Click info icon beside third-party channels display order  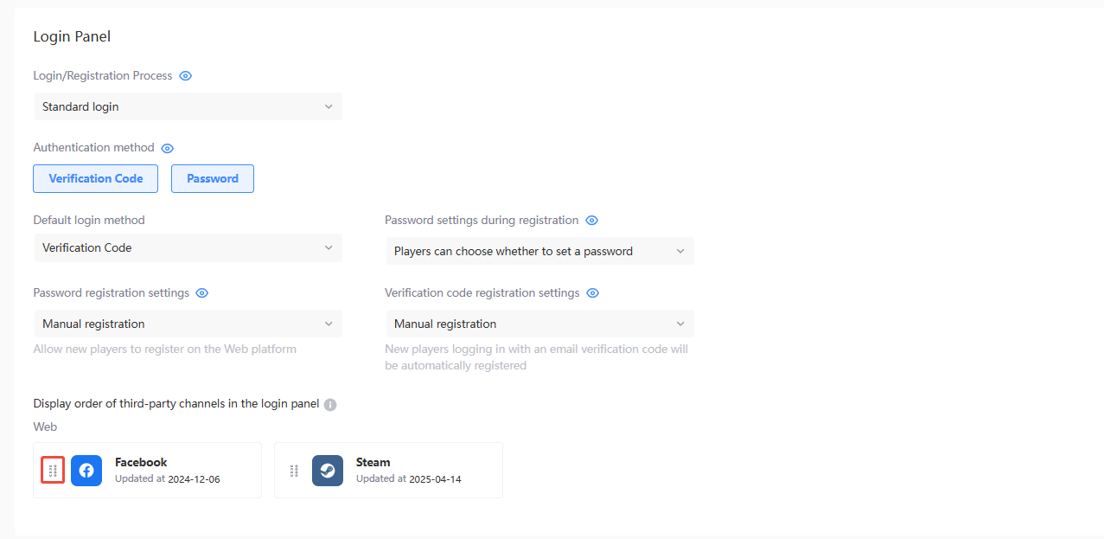point(330,404)
